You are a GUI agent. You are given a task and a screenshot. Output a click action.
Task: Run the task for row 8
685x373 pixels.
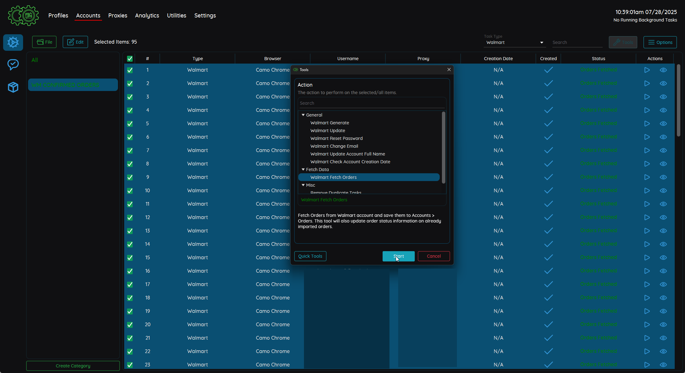(647, 164)
